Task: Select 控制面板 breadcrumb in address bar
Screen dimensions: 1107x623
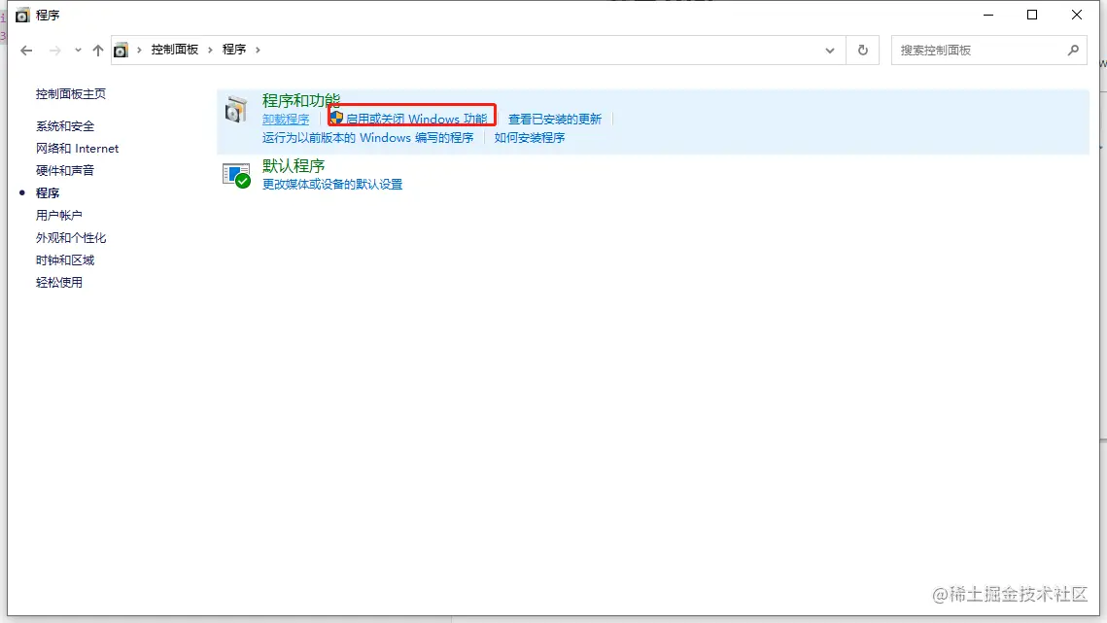Action: coord(174,50)
